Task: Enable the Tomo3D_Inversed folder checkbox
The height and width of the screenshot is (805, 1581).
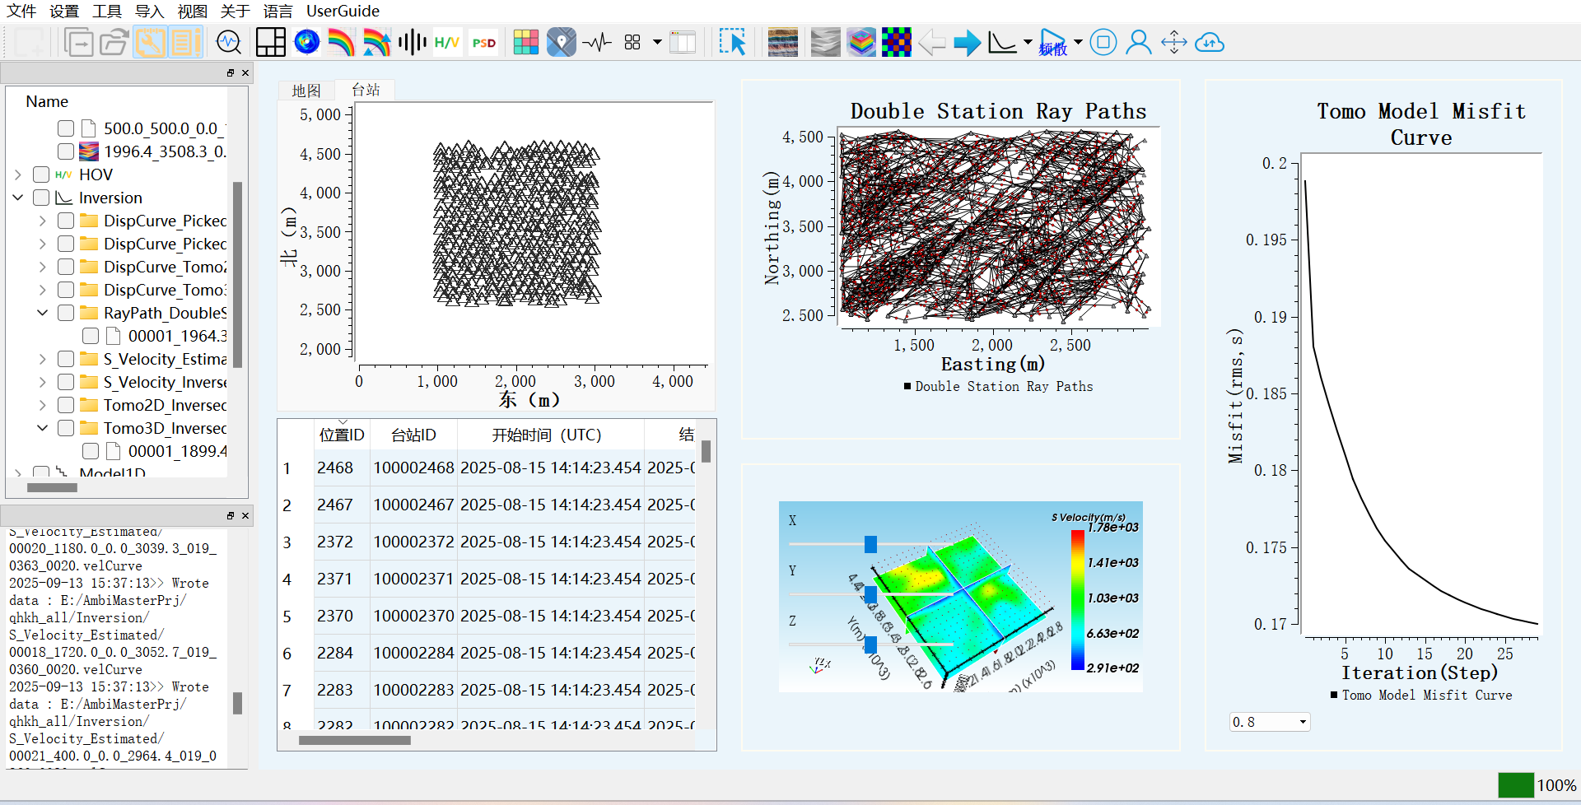Action: pyautogui.click(x=66, y=428)
